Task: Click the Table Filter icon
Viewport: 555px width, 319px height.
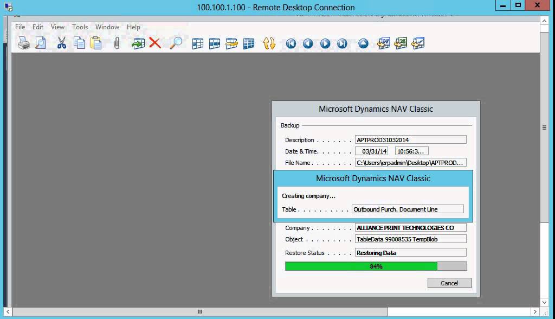Action: tap(215, 43)
